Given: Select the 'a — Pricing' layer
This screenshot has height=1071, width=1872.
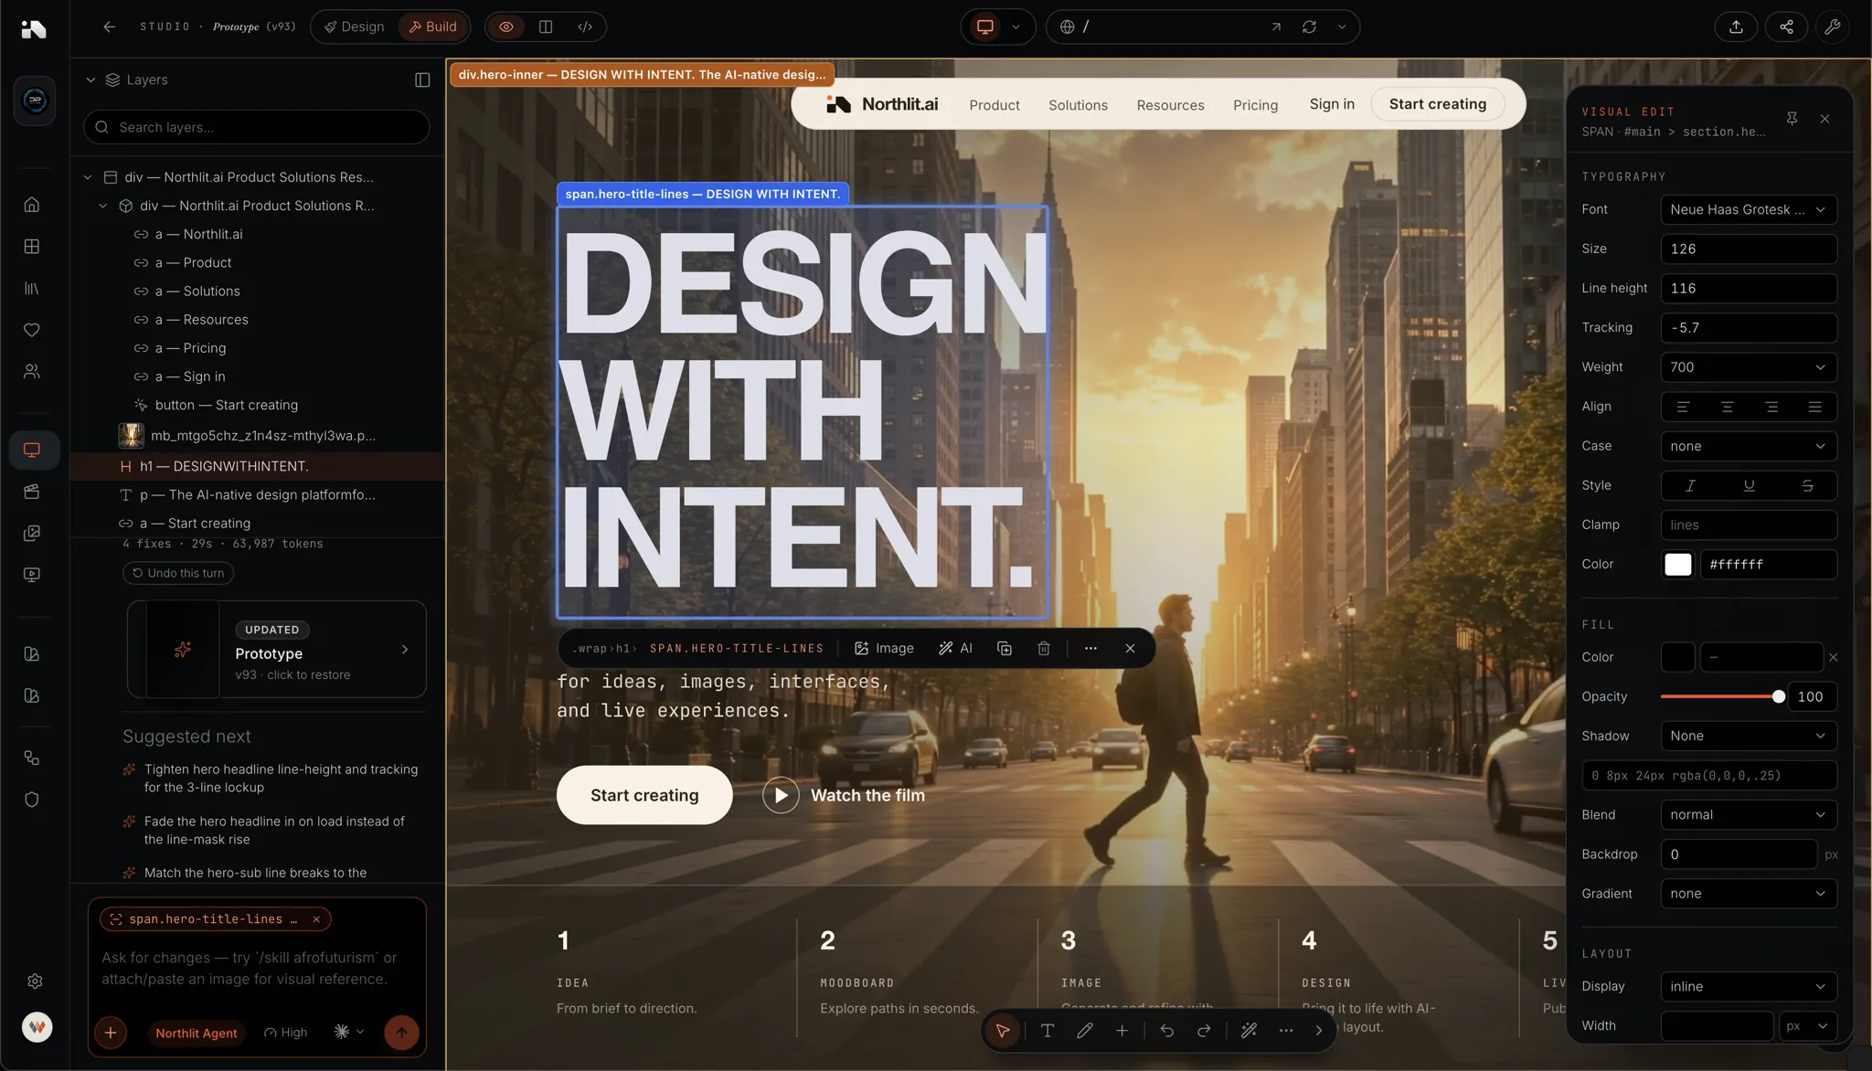Looking at the screenshot, I should point(190,348).
